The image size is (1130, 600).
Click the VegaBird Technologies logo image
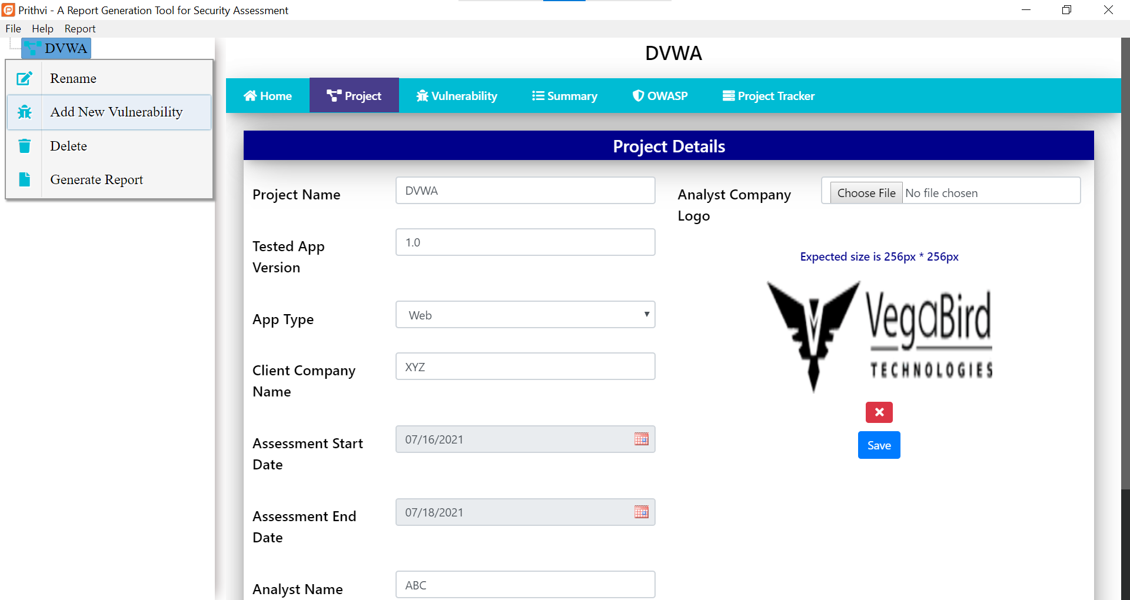(879, 336)
